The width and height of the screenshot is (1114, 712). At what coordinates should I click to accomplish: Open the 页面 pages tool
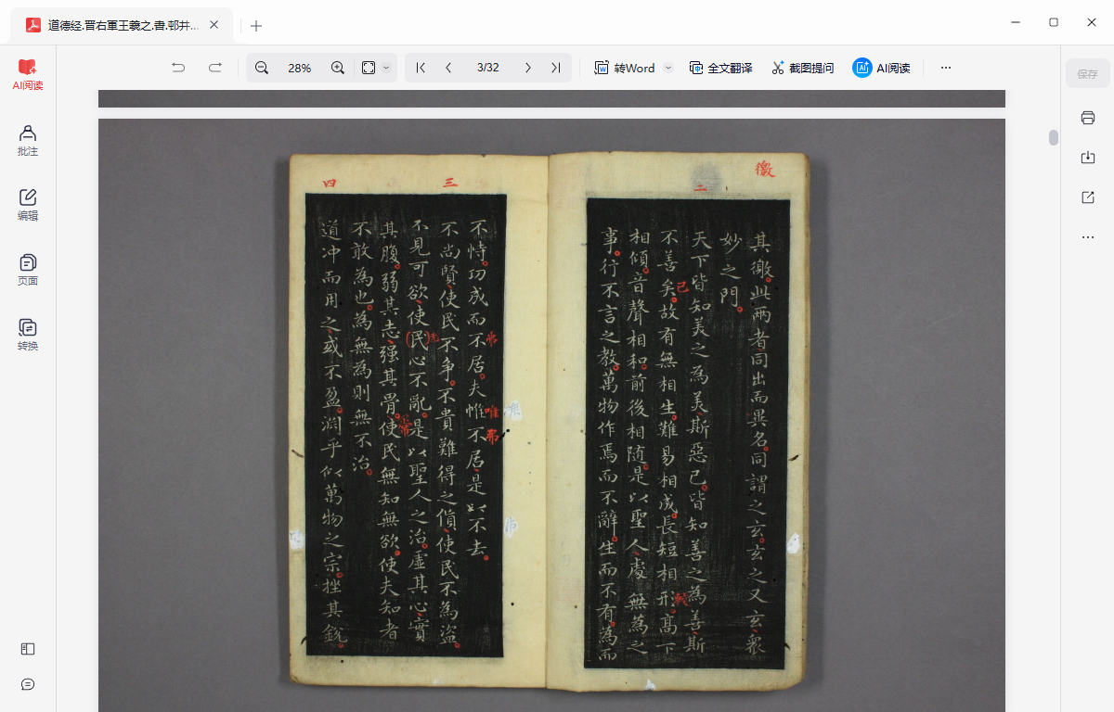(28, 270)
